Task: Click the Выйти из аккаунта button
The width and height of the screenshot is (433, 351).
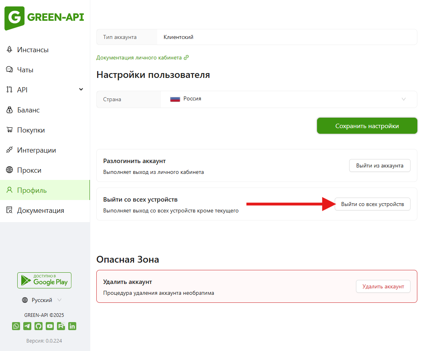Action: [x=380, y=165]
